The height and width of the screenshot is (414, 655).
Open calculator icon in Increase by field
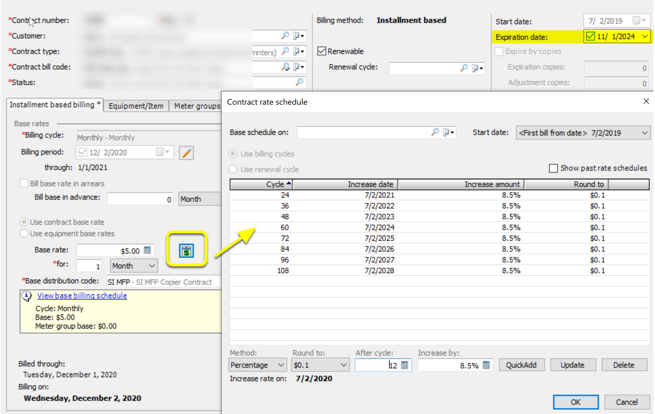[486, 365]
